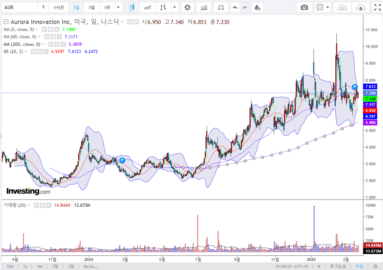Remove the volume (20) indicator
Viewport: 383px width, 270px height.
click(49, 205)
